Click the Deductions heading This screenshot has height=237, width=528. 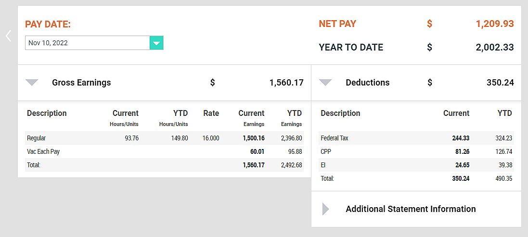coord(367,83)
